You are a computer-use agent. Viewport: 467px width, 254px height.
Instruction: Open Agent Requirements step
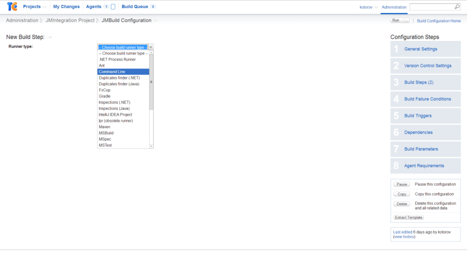coord(425,166)
